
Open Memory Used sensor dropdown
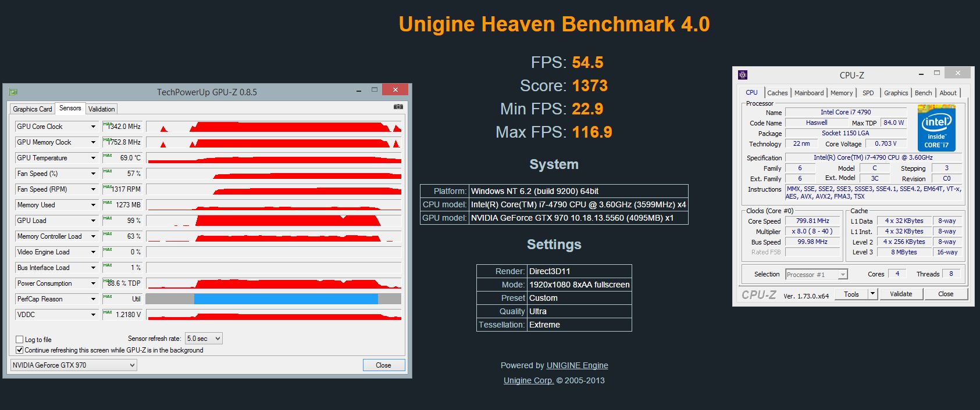[x=93, y=205]
